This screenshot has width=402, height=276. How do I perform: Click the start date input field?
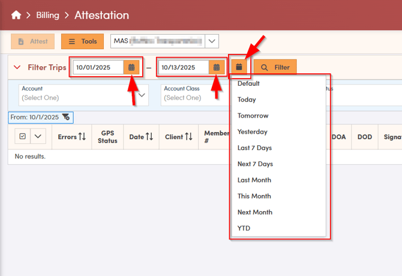pos(98,68)
